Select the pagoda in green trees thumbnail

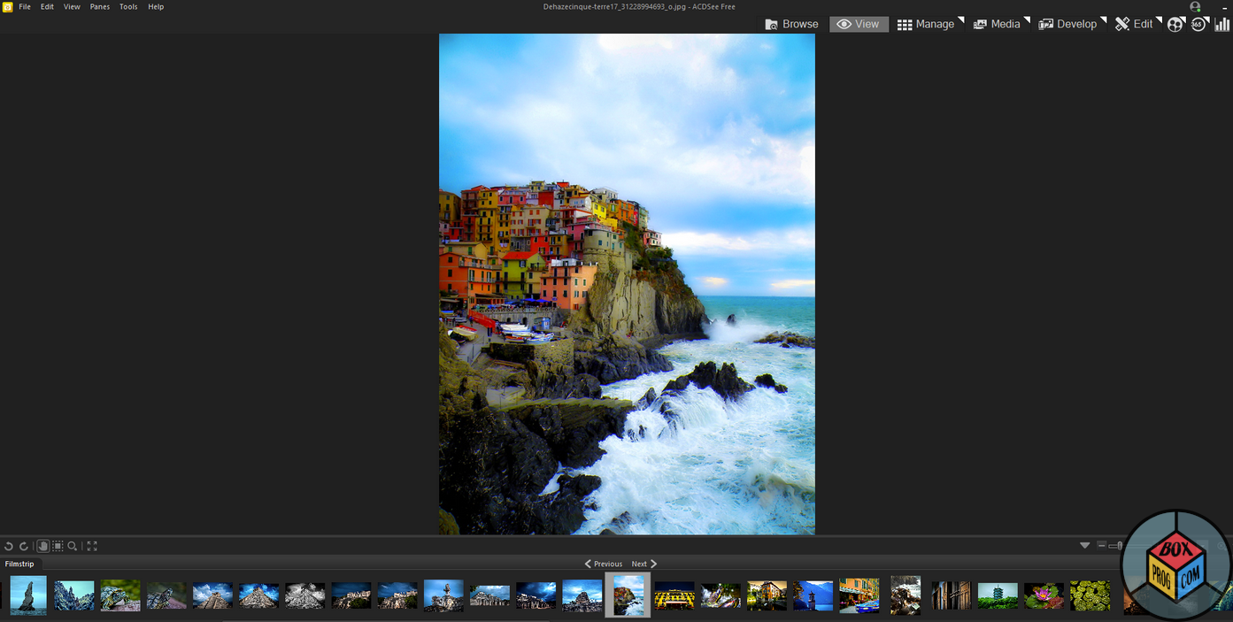pos(998,595)
